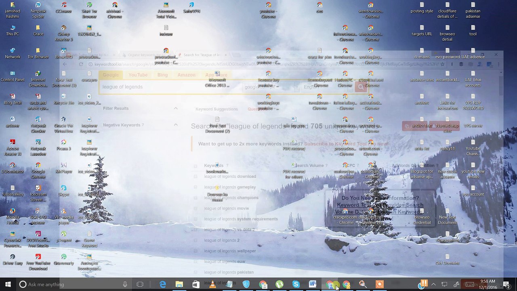Select the Google Chrome desktop shortcut

(x=38, y=171)
